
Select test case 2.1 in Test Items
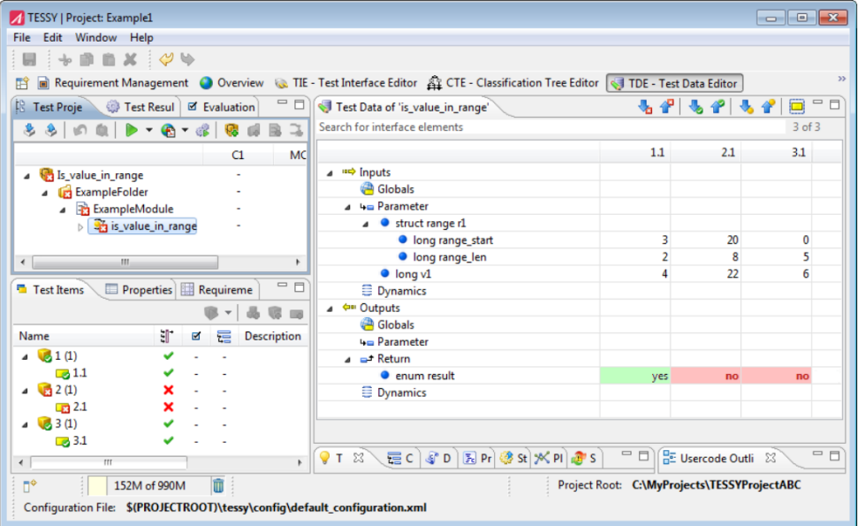(x=80, y=407)
